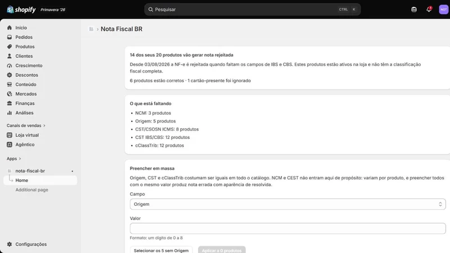Image resolution: width=450 pixels, height=253 pixels.
Task: Open Crescimento in sidebar
Action: (x=29, y=65)
